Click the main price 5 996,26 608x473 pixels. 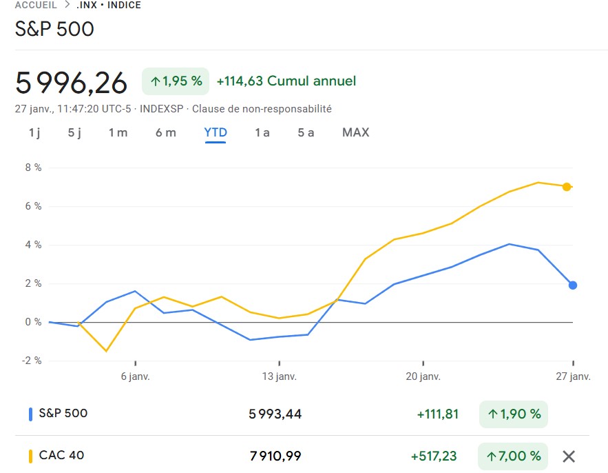[72, 83]
